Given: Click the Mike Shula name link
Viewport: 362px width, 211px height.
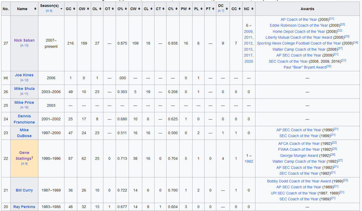Looking at the screenshot, I should point(24,89).
